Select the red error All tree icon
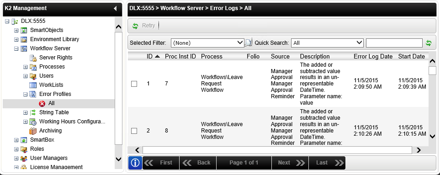 point(42,103)
